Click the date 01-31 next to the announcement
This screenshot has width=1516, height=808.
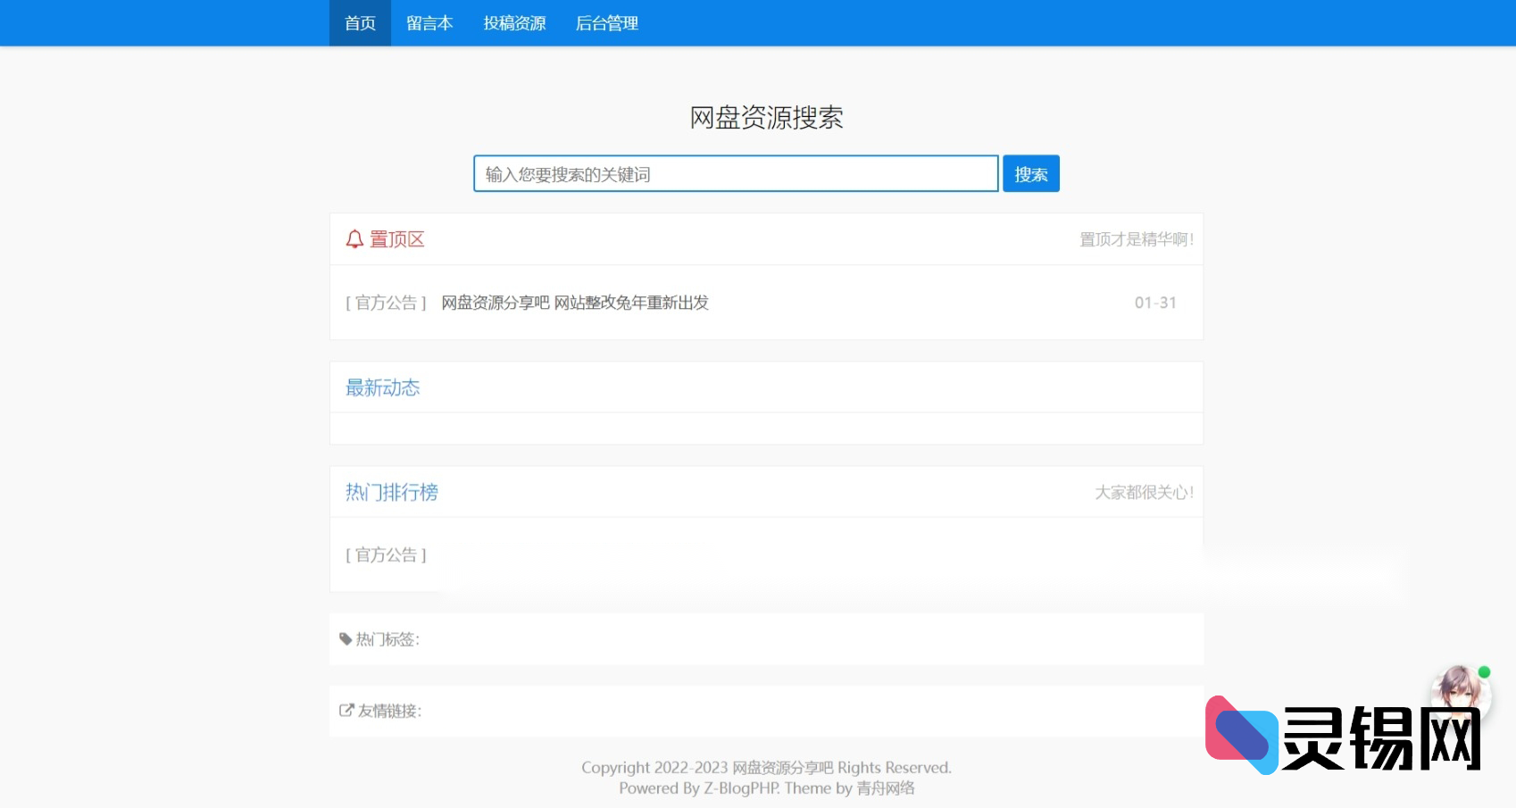coord(1155,303)
